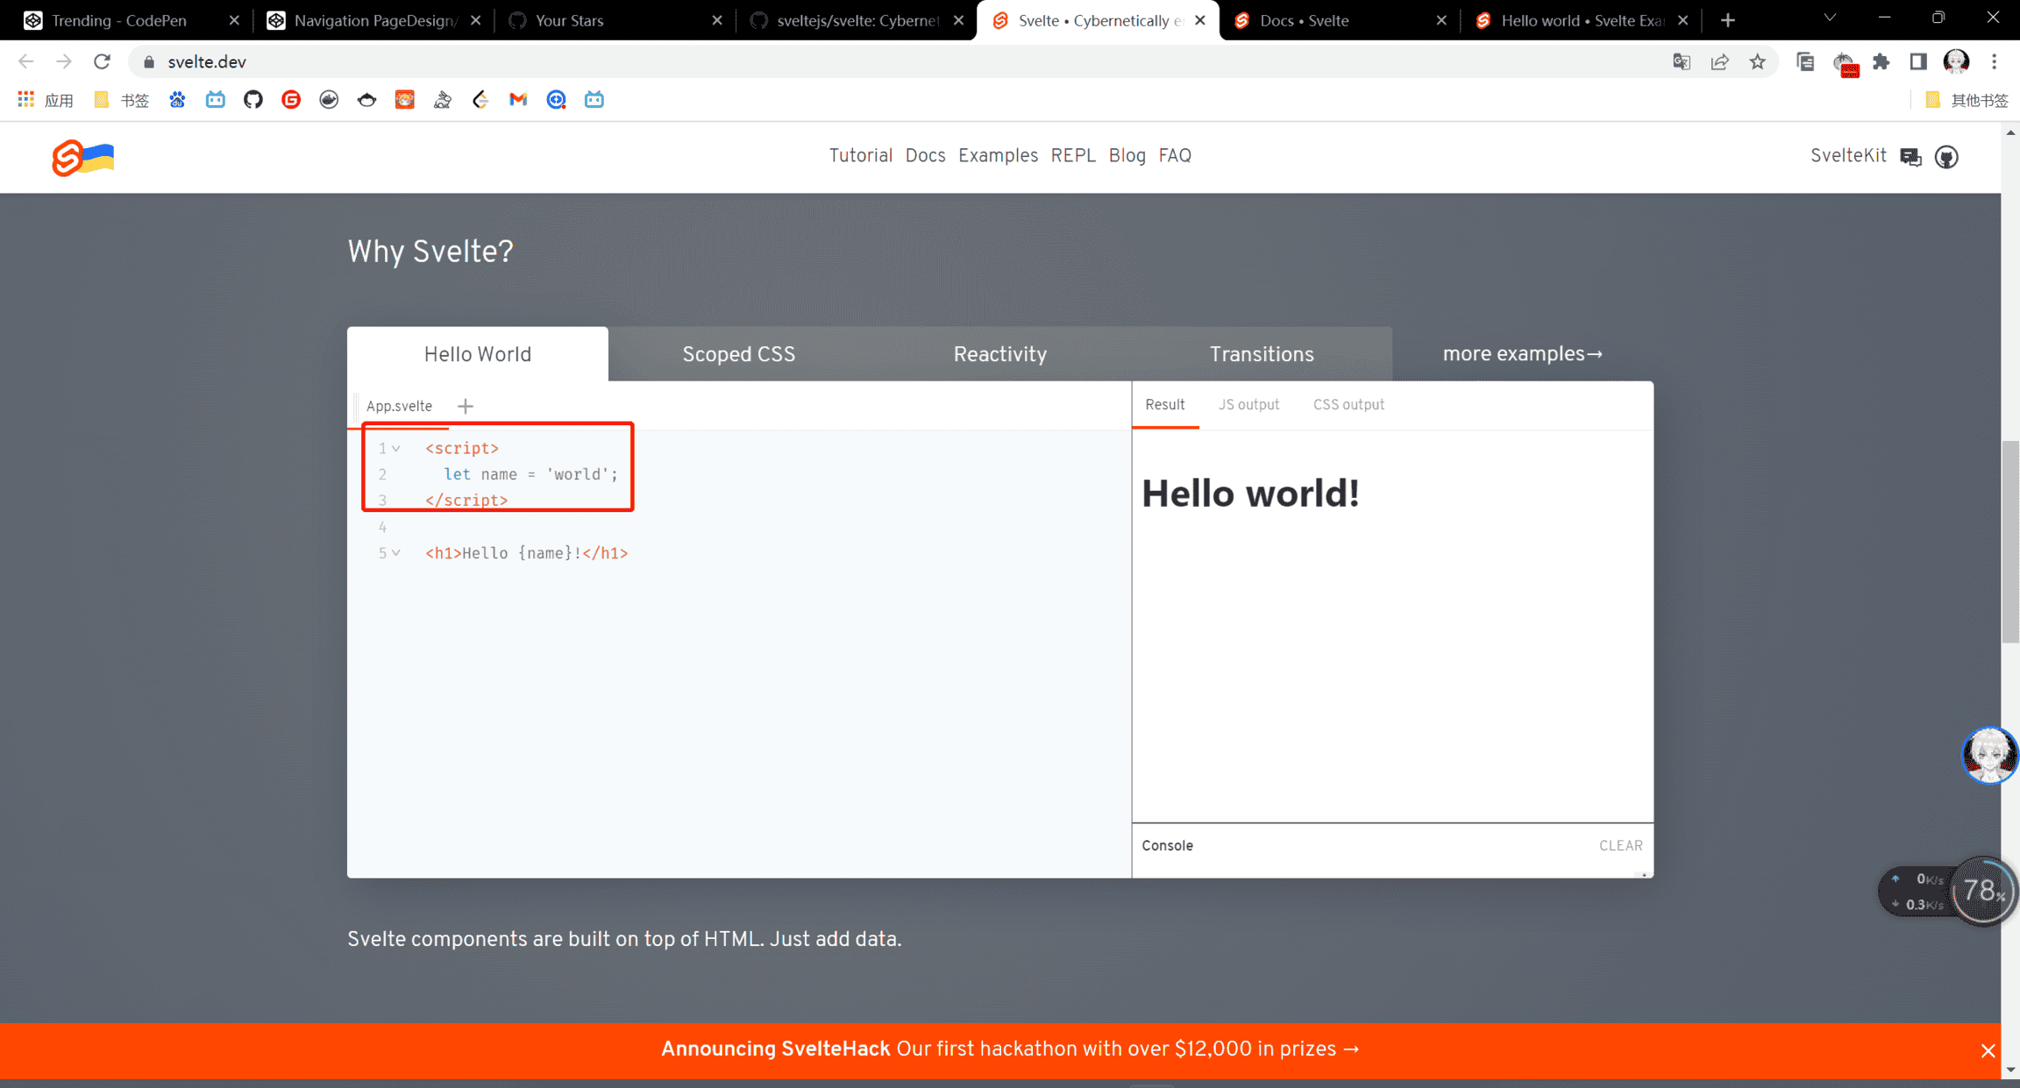Click the page reload icon
This screenshot has height=1088, width=2020.
(x=102, y=61)
